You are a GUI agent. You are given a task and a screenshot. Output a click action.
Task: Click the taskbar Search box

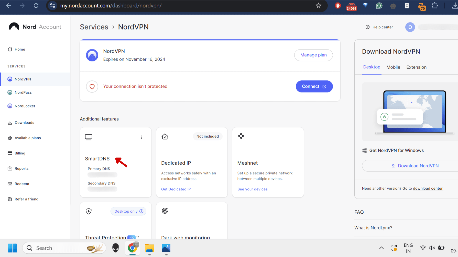(x=64, y=248)
